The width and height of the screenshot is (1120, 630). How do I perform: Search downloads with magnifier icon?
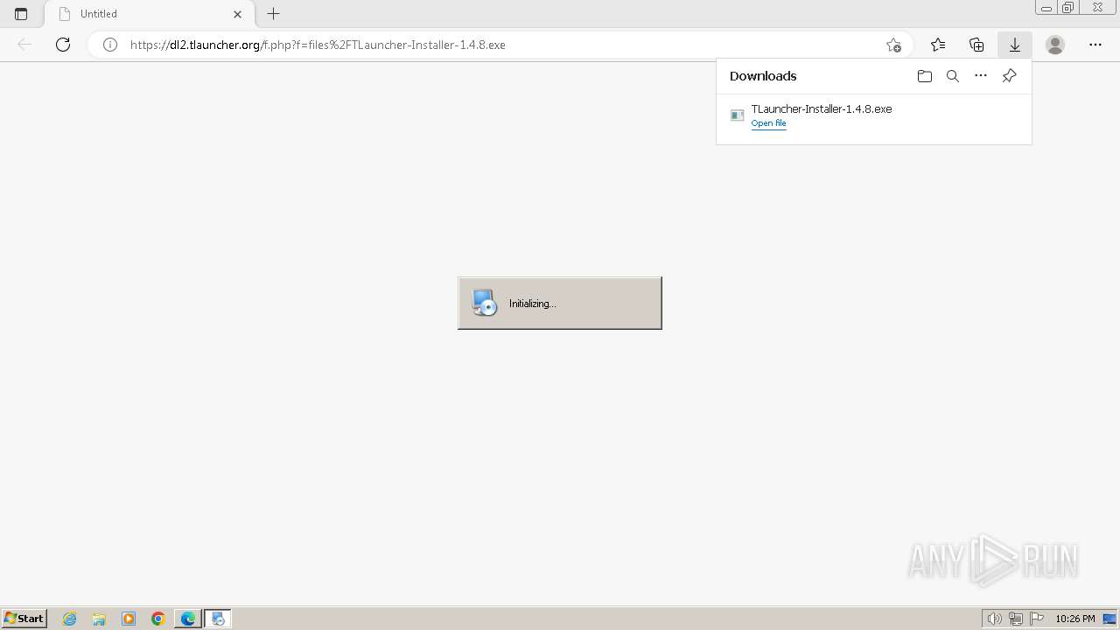(953, 76)
